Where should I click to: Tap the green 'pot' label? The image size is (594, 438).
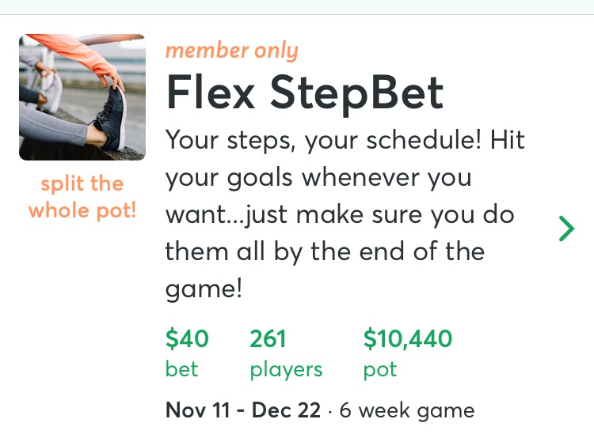pyautogui.click(x=379, y=369)
